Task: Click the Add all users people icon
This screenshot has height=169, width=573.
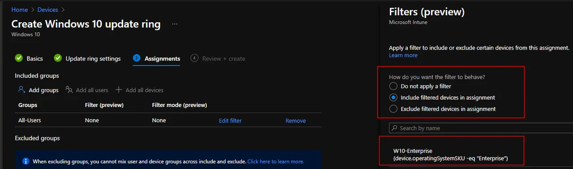Action: (x=69, y=90)
